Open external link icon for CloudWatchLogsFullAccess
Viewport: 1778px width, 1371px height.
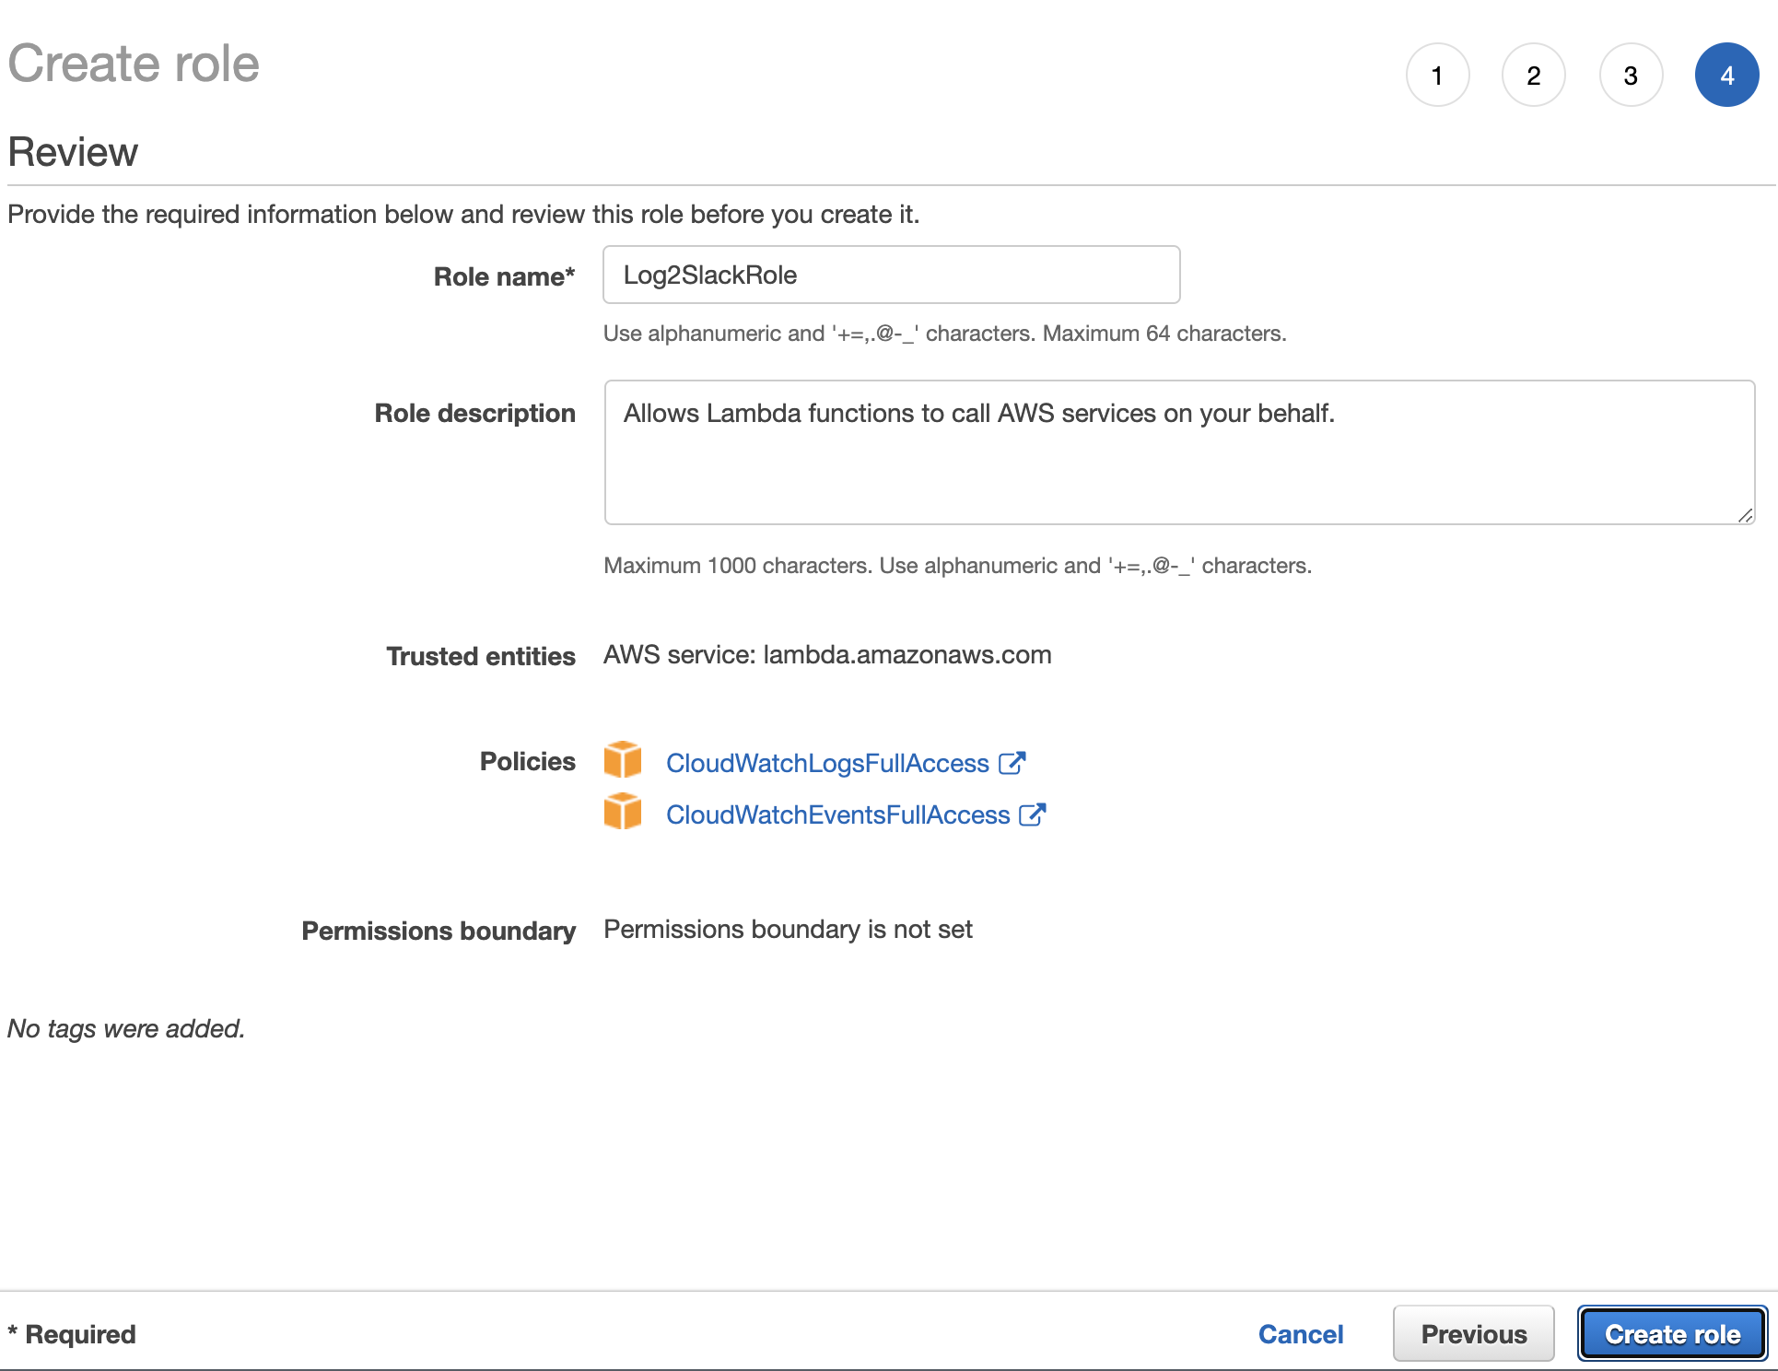[x=1012, y=763]
